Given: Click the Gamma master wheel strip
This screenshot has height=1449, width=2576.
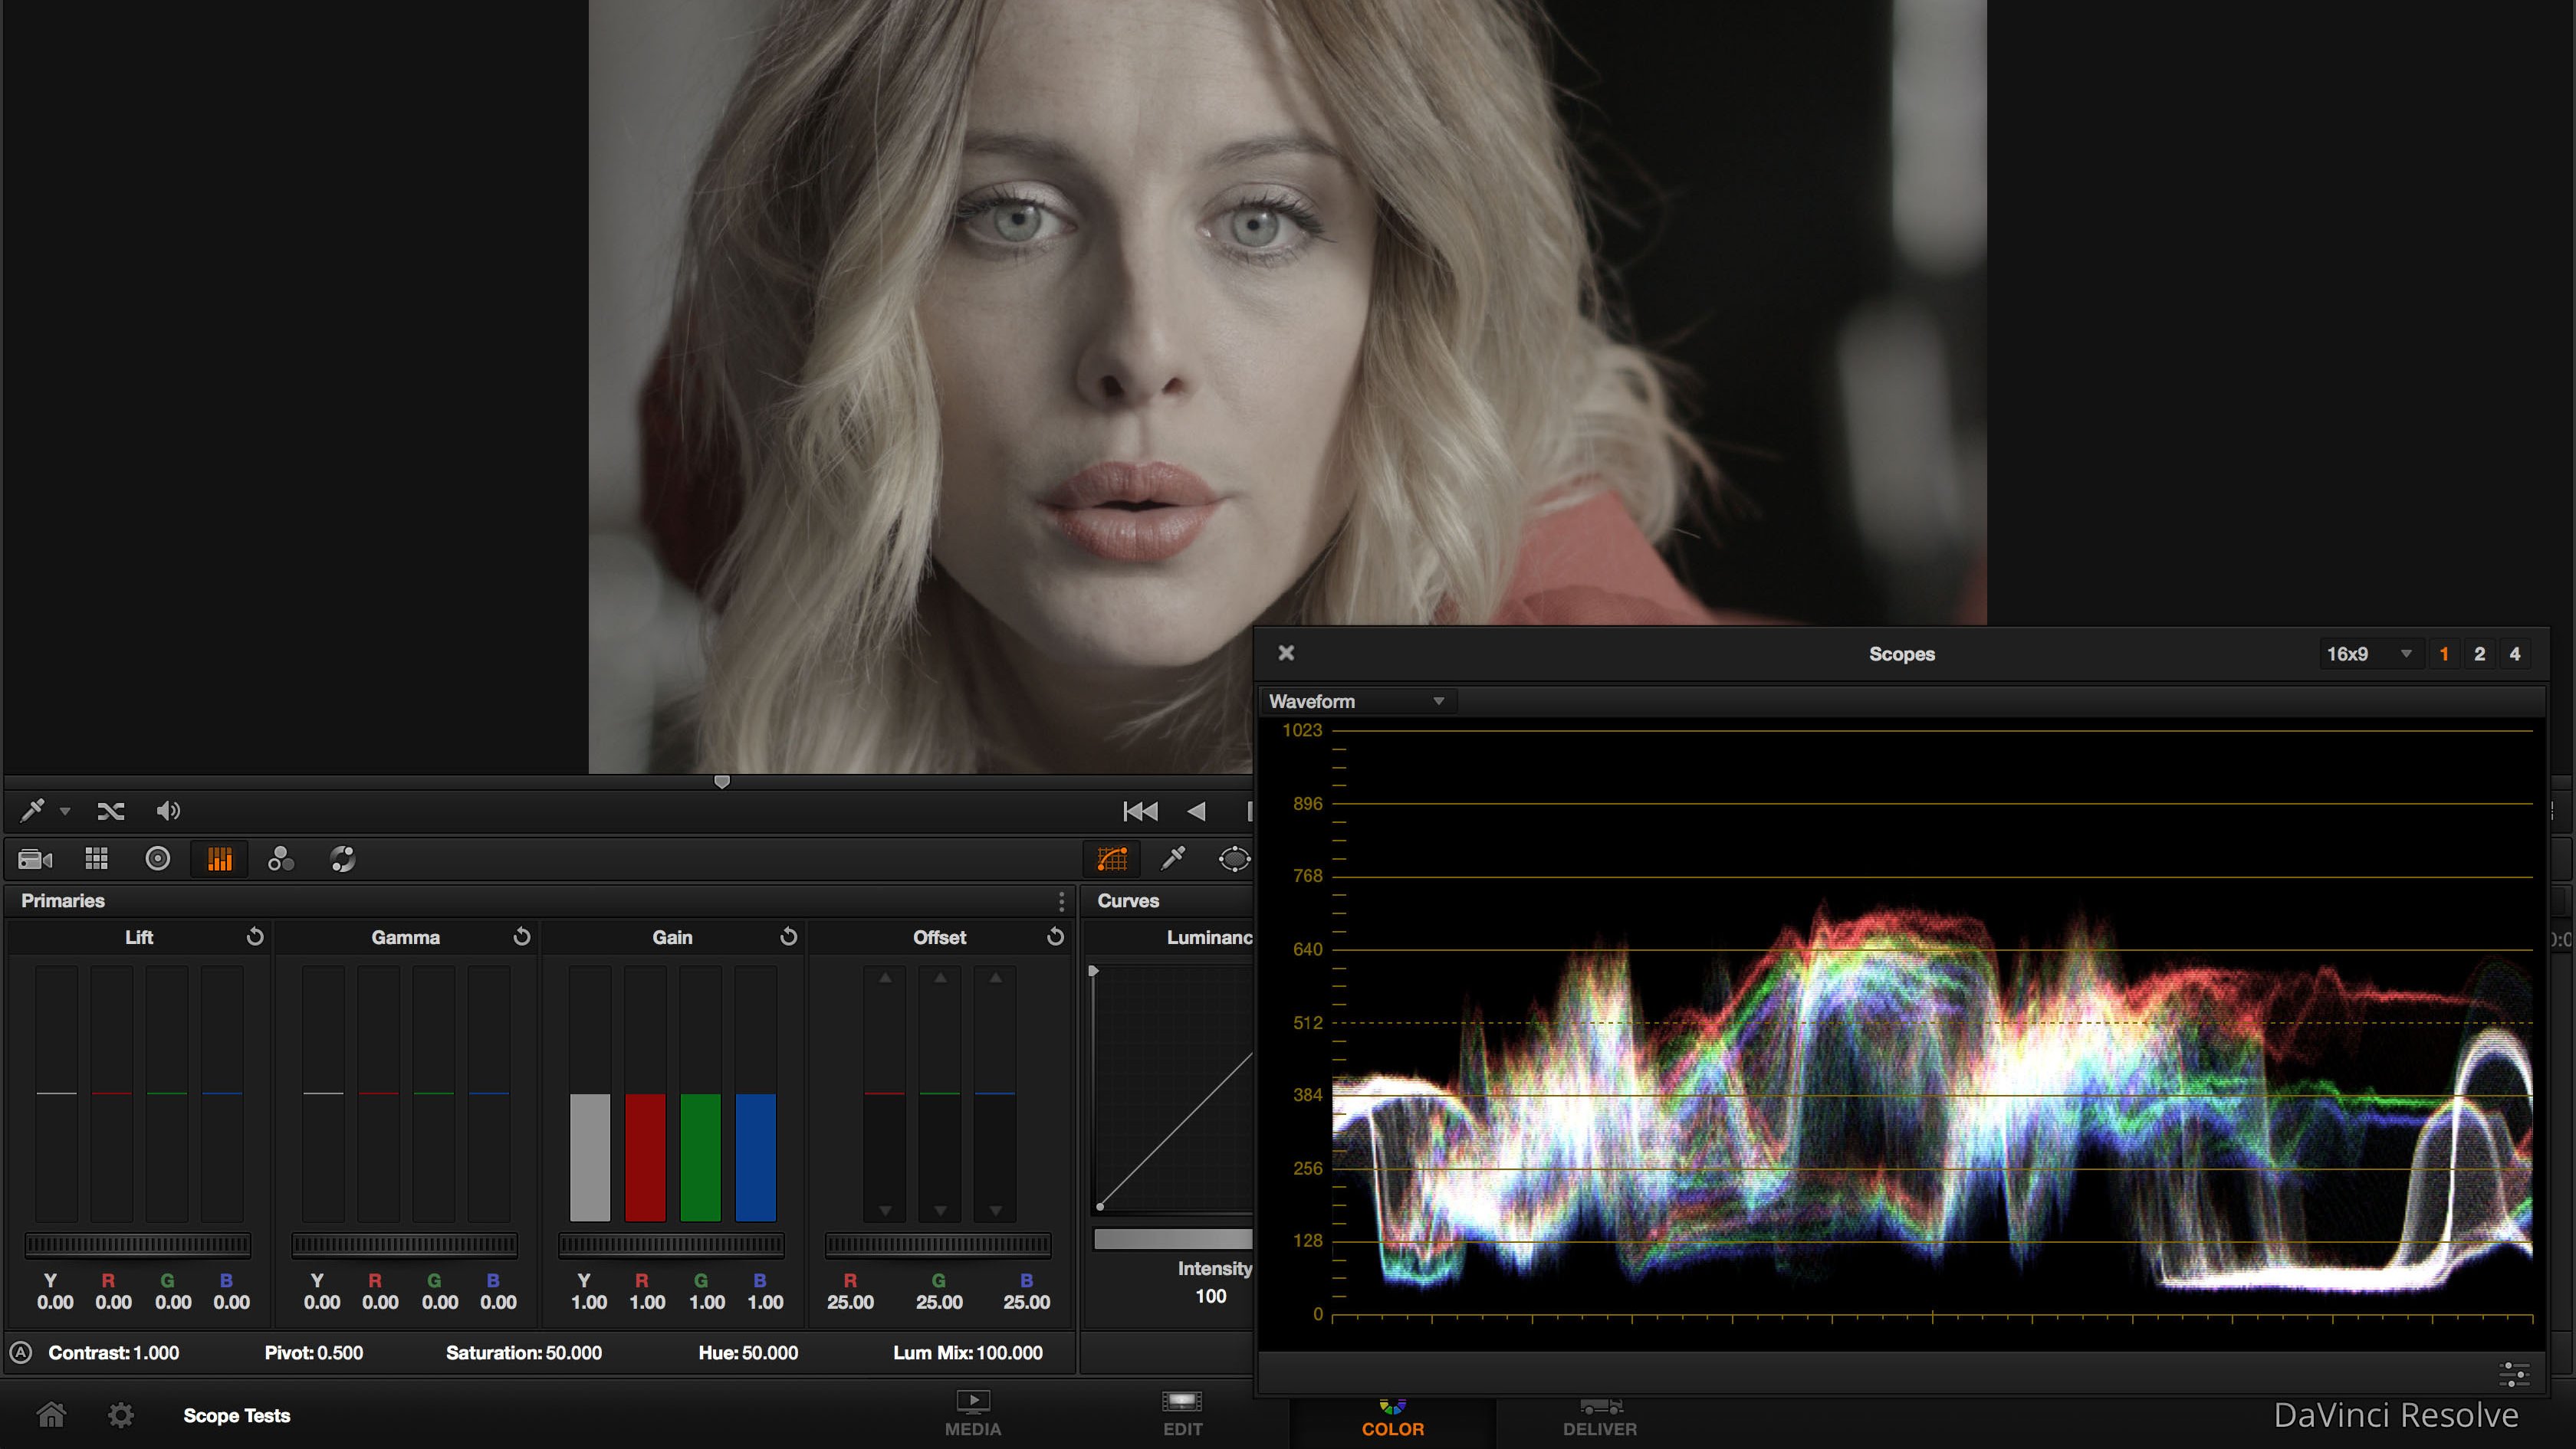Looking at the screenshot, I should tap(405, 1244).
